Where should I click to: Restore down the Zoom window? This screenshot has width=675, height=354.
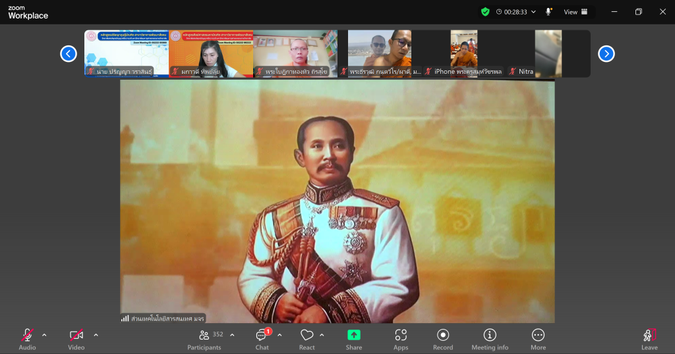[x=638, y=12]
